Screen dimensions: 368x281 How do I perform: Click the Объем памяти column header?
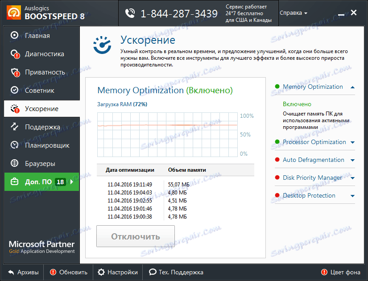[187, 170]
